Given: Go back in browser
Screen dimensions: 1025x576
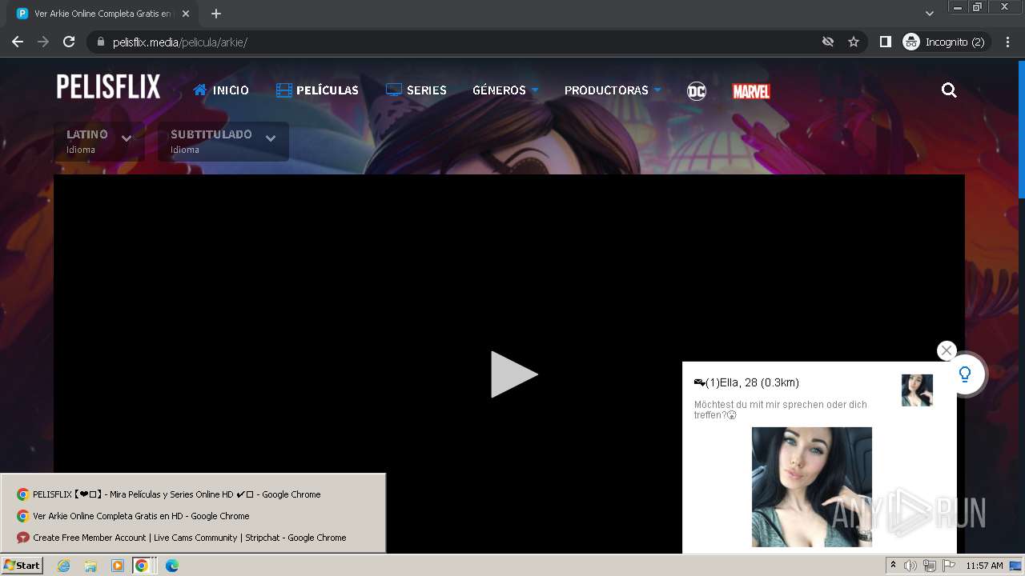Looking at the screenshot, I should click(x=18, y=42).
